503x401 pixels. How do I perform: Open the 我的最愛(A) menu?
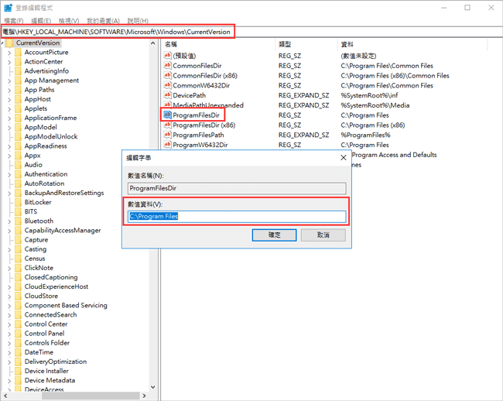tap(103, 21)
